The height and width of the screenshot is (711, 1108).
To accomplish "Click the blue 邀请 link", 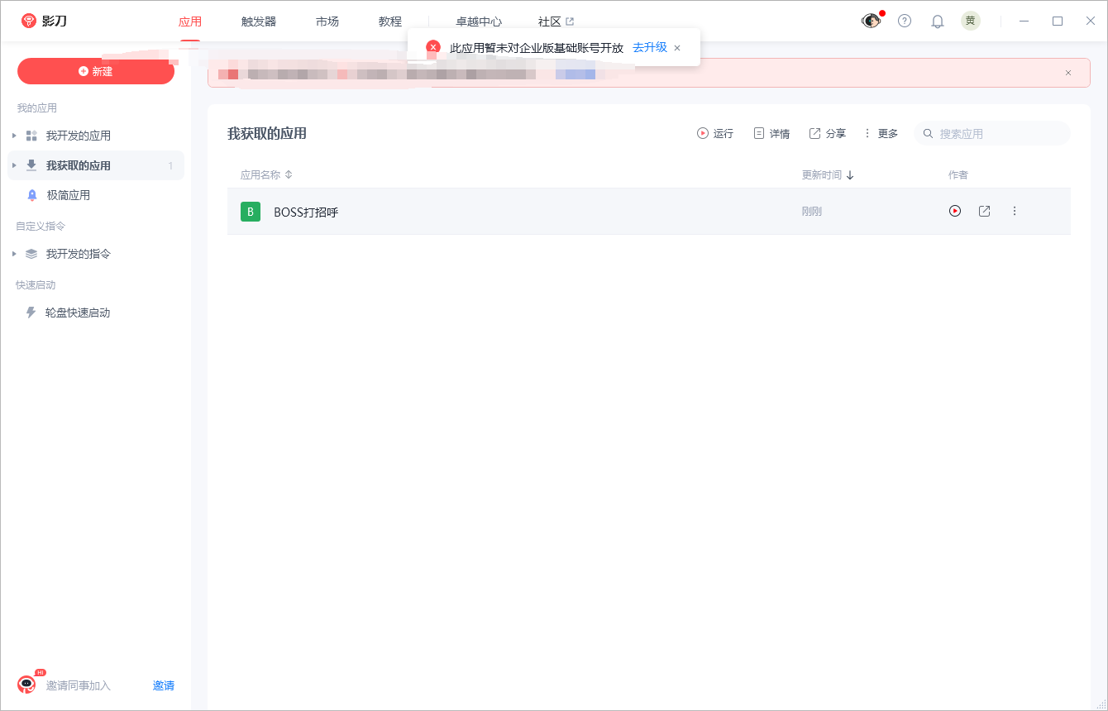I will pyautogui.click(x=164, y=685).
